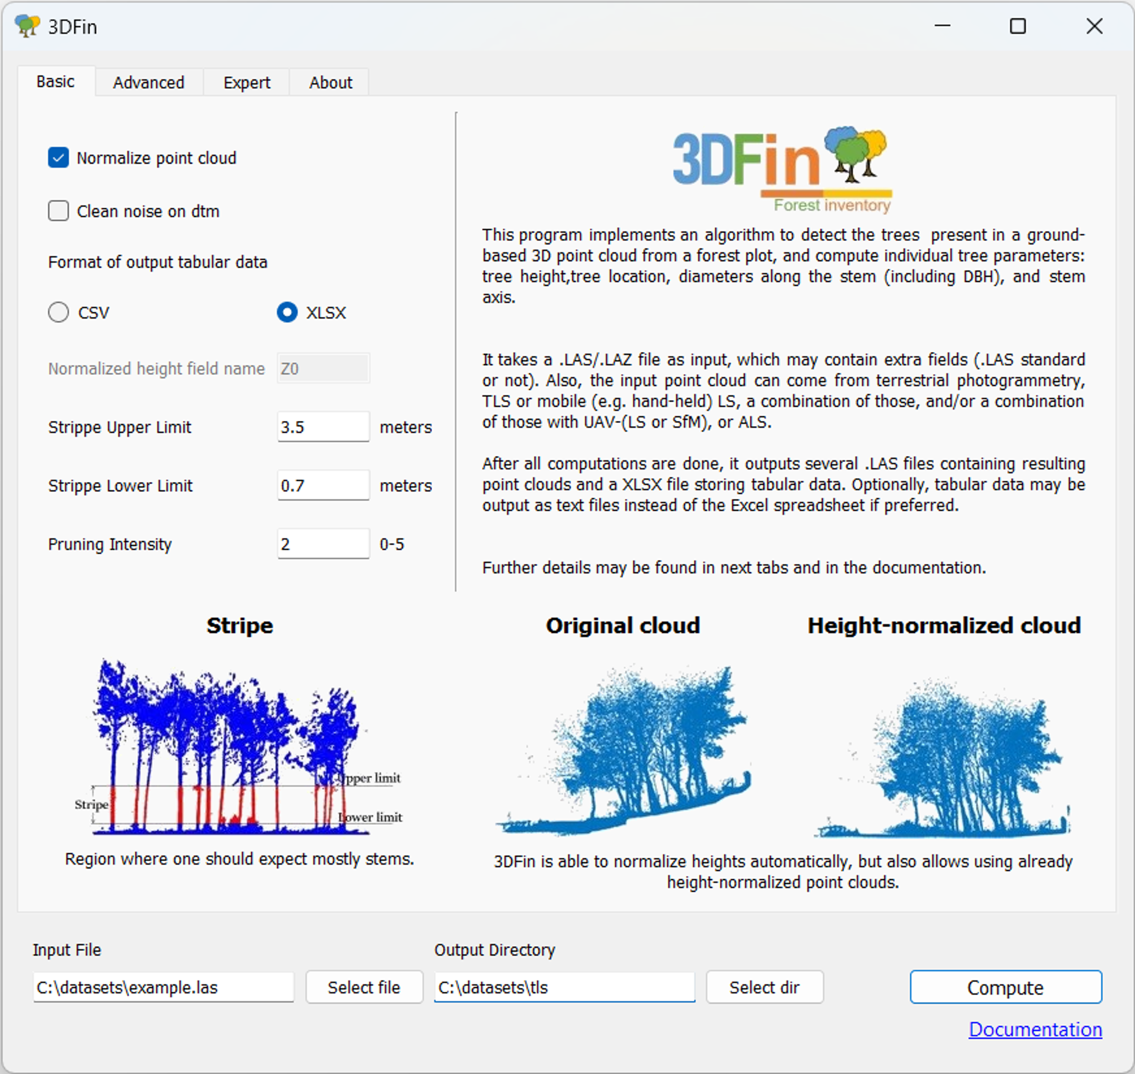
Task: Click Select file button
Action: [364, 987]
